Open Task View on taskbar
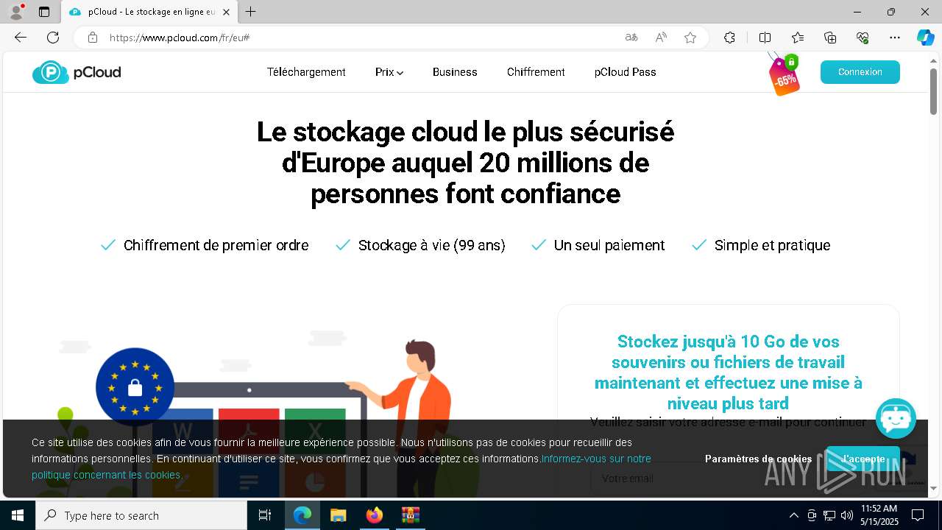 coord(265,515)
